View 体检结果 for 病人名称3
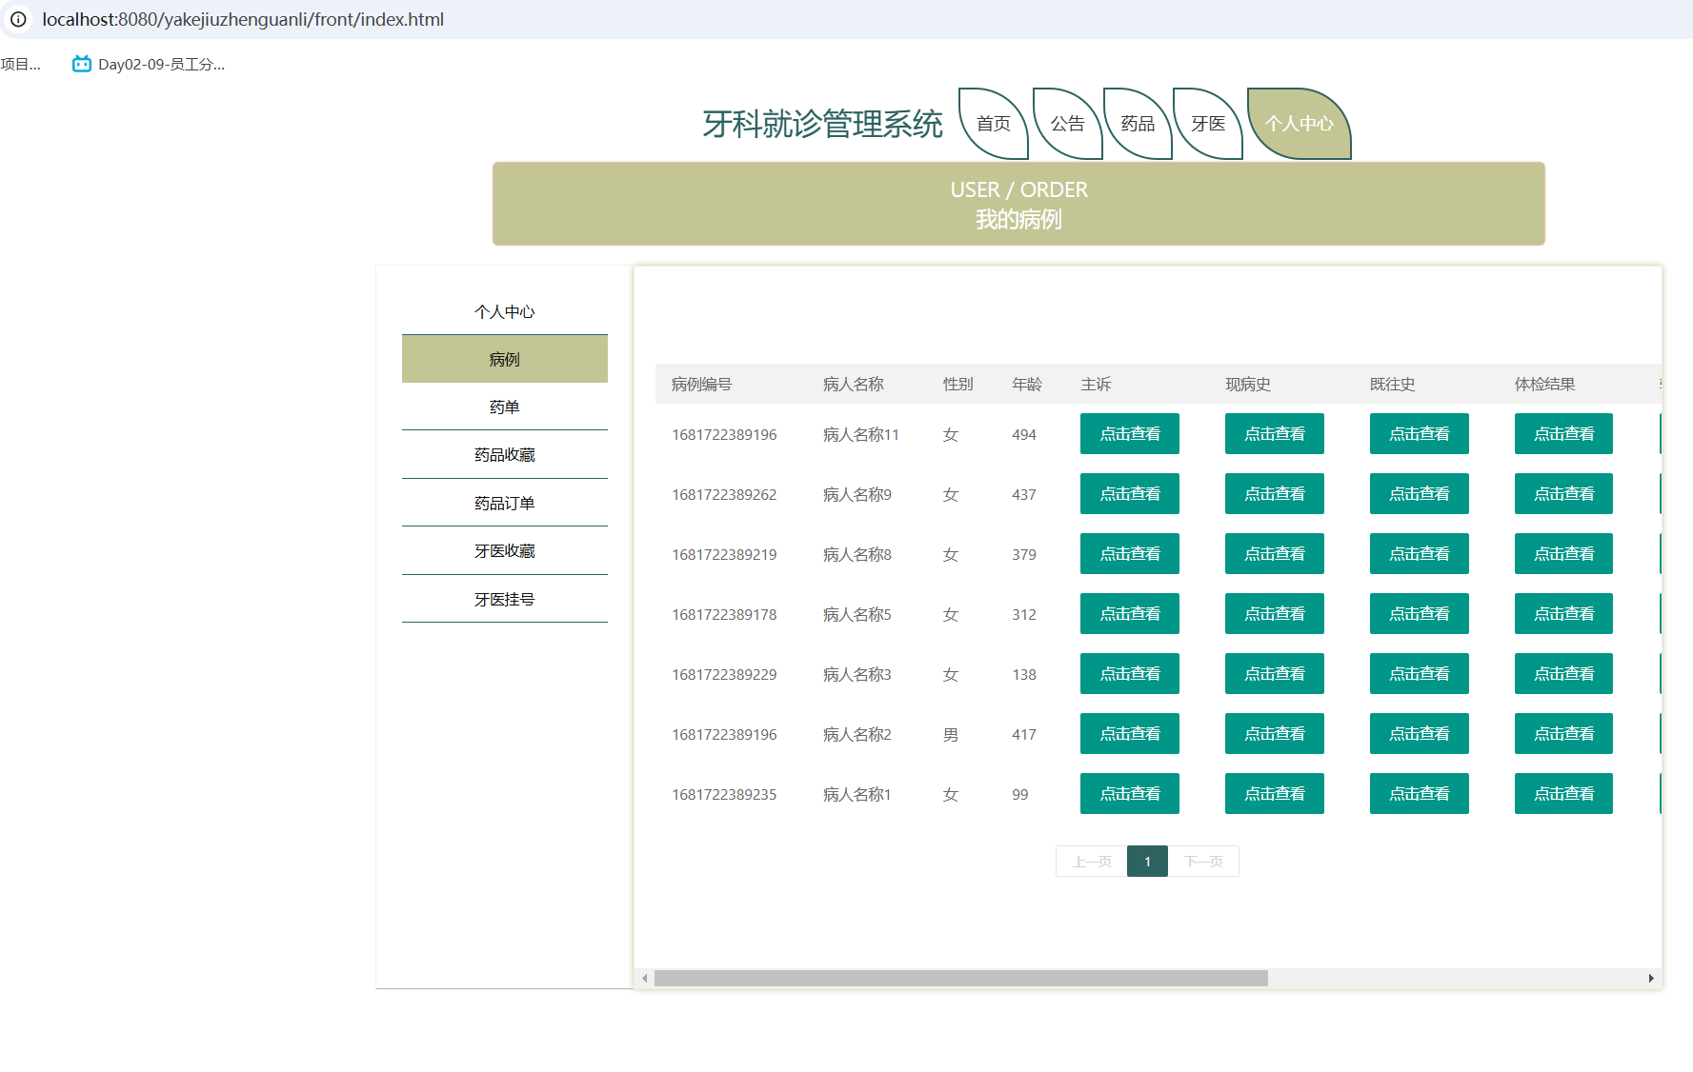The image size is (1693, 1072). click(x=1563, y=674)
